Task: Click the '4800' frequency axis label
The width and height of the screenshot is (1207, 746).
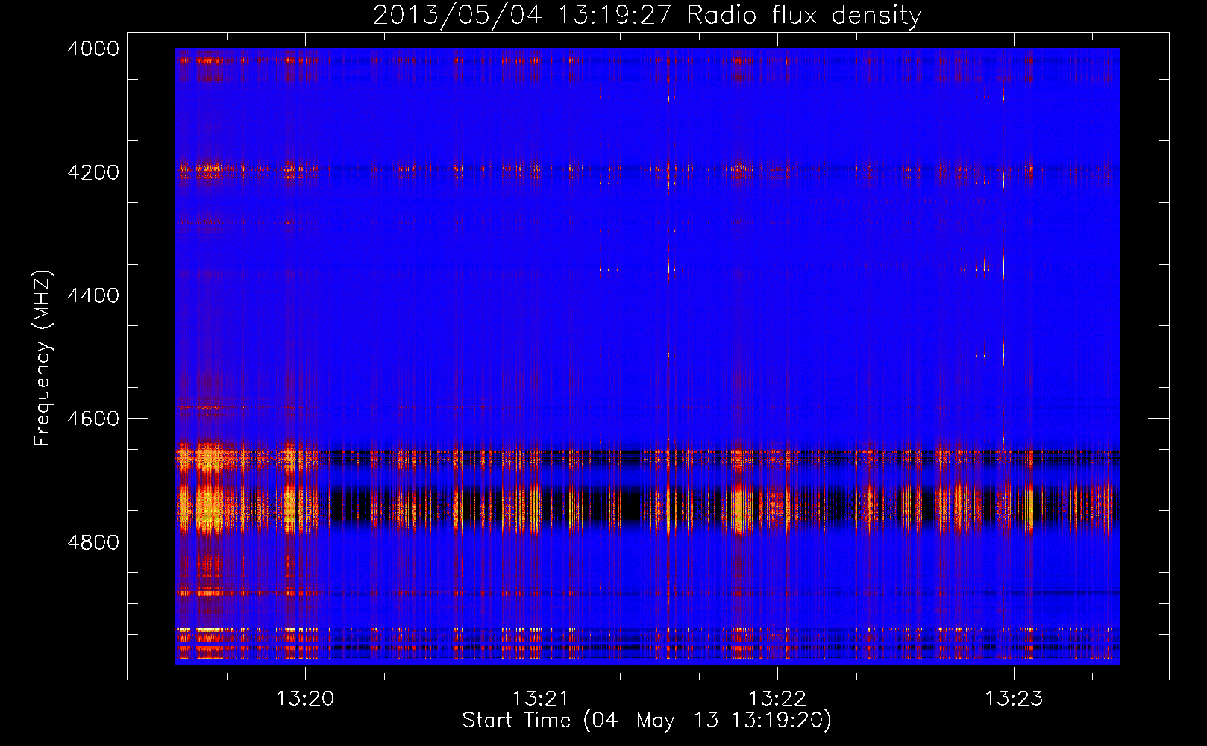Action: (93, 542)
